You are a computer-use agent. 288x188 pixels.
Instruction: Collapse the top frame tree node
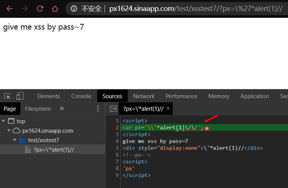point(4,121)
